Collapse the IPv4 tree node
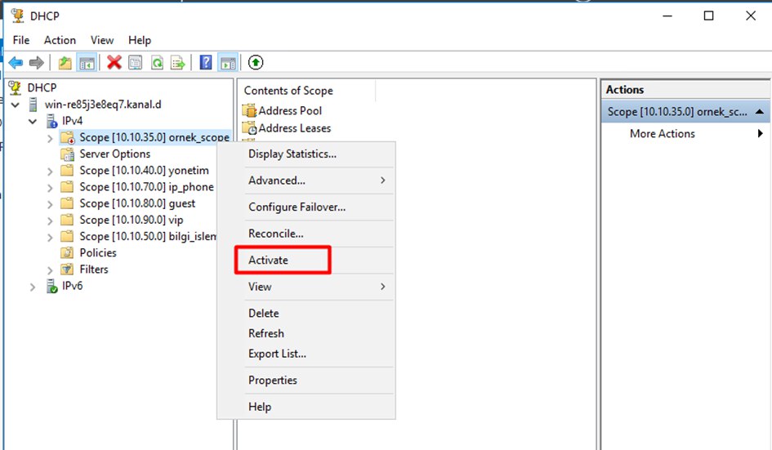The width and height of the screenshot is (772, 450). 33,121
